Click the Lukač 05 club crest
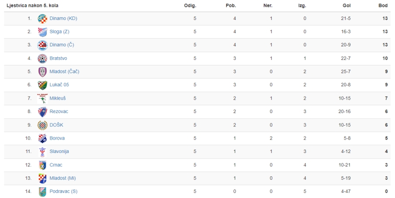This screenshot has width=395, height=198. point(43,85)
